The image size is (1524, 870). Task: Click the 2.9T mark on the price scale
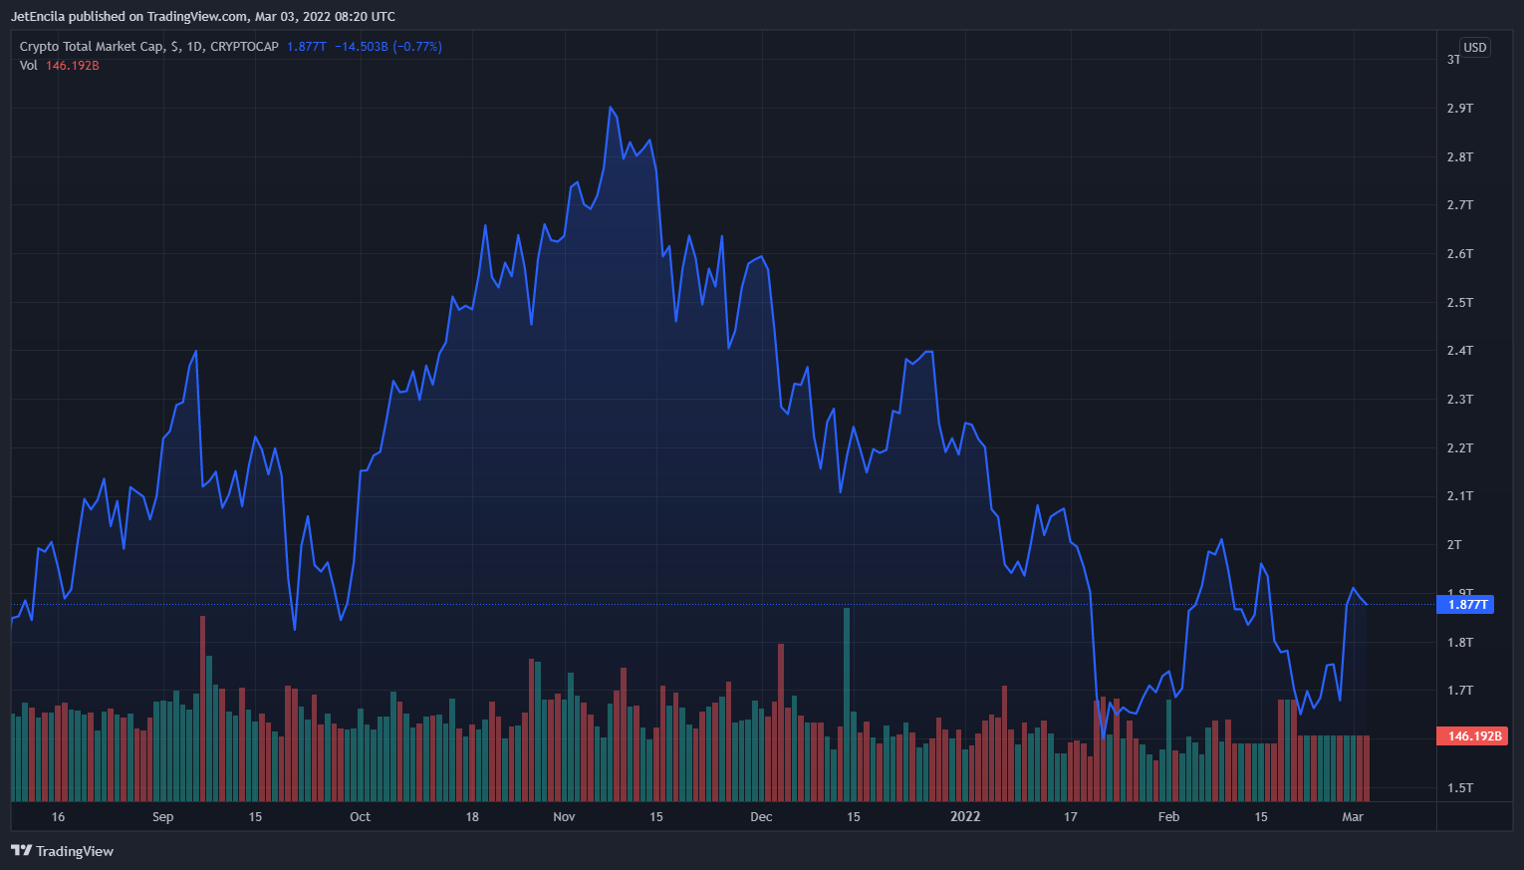pos(1459,108)
